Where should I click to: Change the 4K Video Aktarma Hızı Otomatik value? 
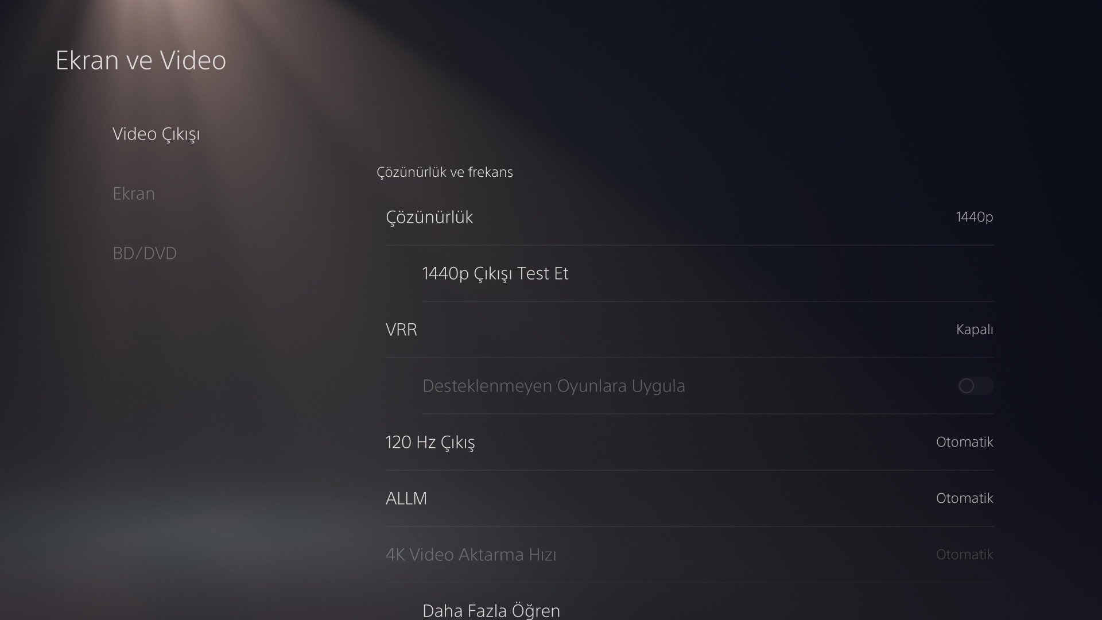tap(965, 555)
